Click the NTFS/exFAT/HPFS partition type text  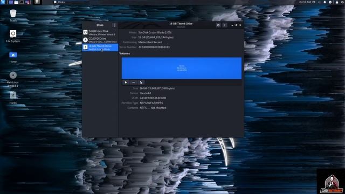pyautogui.click(x=151, y=103)
